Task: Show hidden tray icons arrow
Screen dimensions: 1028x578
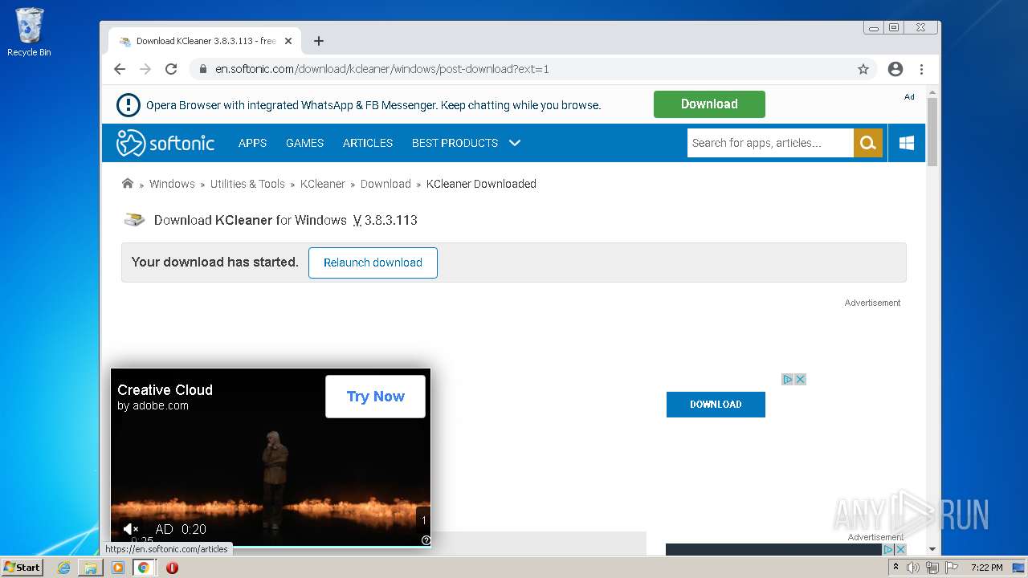Action: [x=895, y=567]
